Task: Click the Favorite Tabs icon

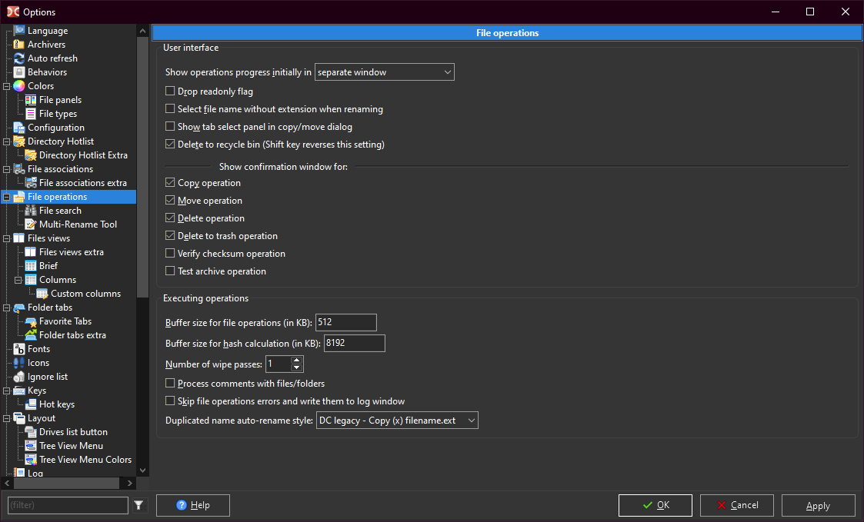Action: point(31,321)
